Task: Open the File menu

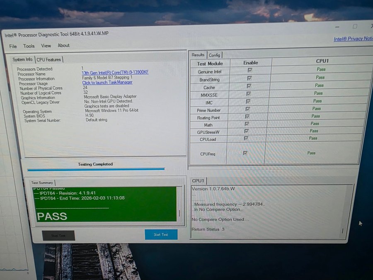Action: click(13, 46)
